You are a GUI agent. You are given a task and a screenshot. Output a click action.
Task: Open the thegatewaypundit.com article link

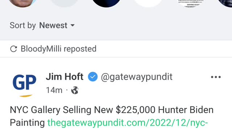(x=128, y=123)
